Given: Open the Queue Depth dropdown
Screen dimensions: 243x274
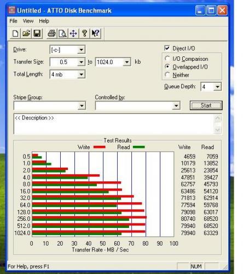Looking at the screenshot, I should click(217, 87).
